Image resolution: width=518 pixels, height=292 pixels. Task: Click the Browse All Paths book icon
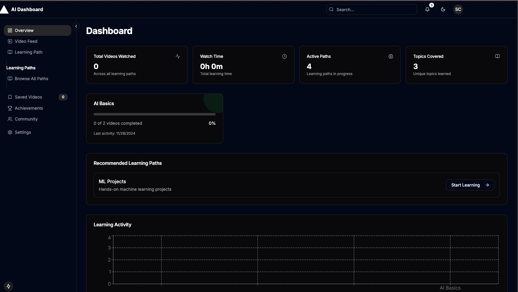(x=10, y=79)
